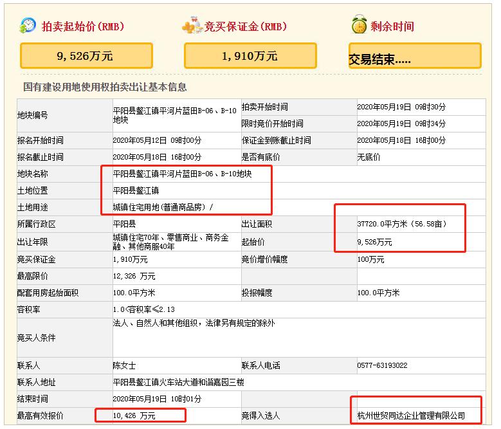Click the 平阳县鳌江镇 location value
Image resolution: width=501 pixels, height=429 pixels.
tap(136, 190)
